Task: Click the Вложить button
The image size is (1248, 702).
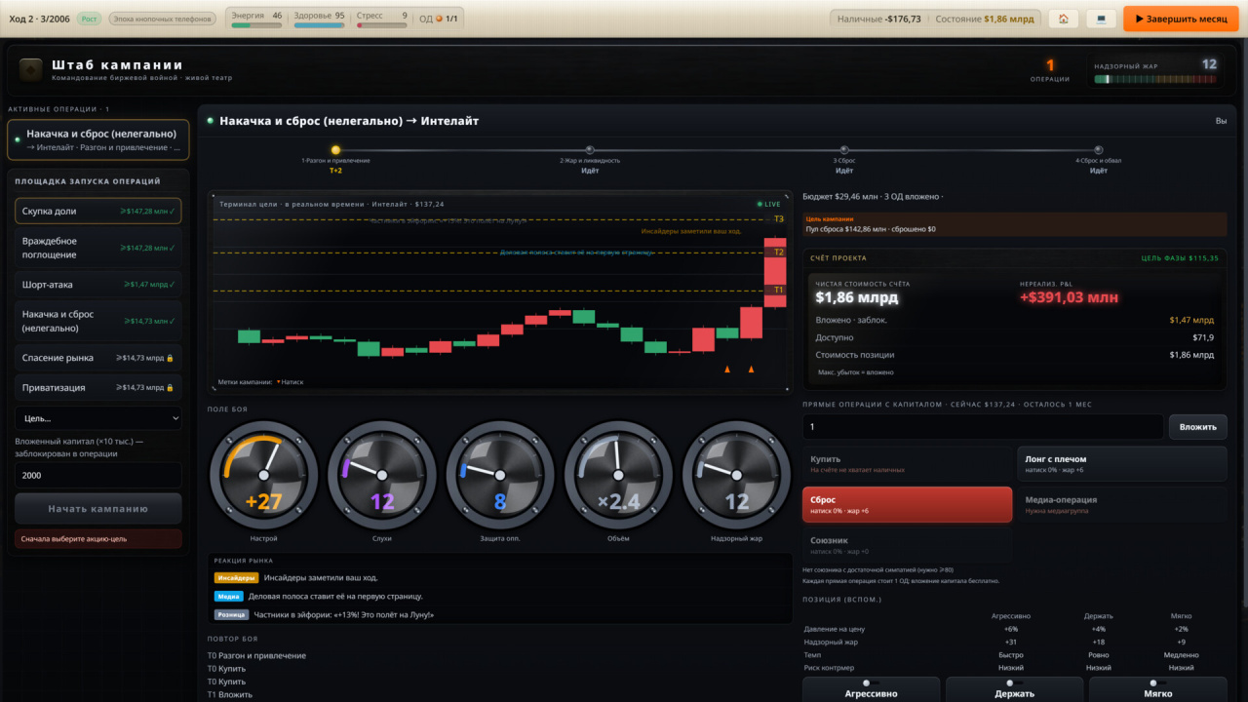Action: click(1197, 427)
